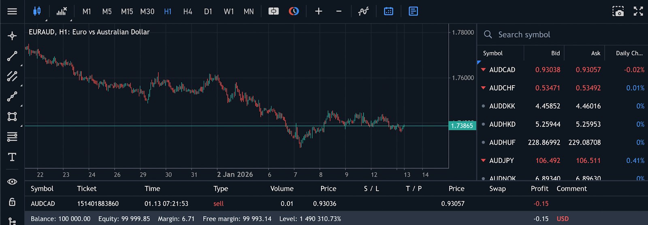Click the USD currency label
The width and height of the screenshot is (648, 225).
point(563,219)
